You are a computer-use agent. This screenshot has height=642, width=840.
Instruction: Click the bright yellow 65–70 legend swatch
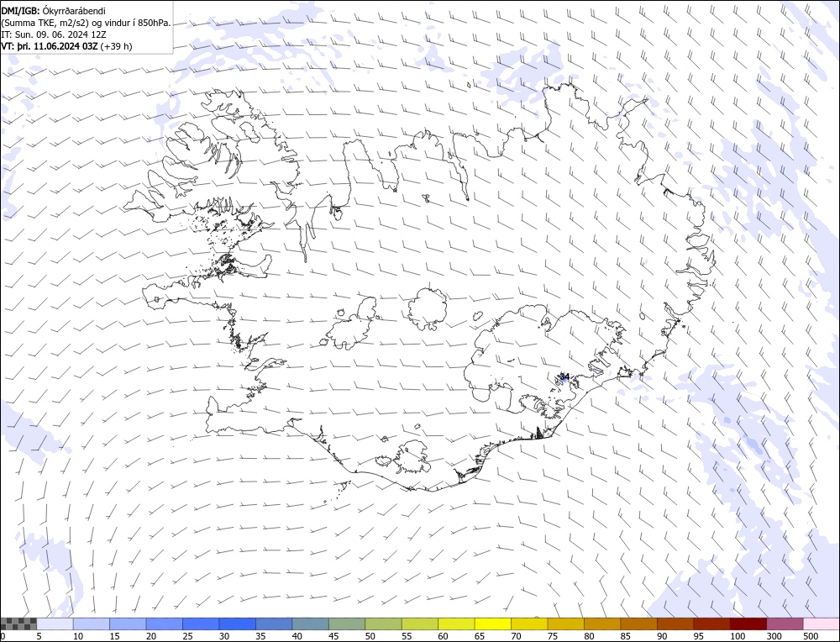[492, 624]
